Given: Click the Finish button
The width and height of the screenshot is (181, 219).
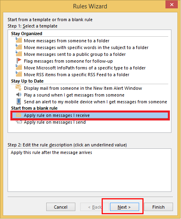Looking at the screenshot, I should pyautogui.click(x=158, y=207).
